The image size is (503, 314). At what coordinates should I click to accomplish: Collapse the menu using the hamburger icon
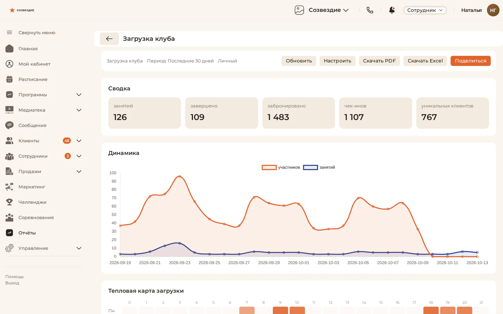pyautogui.click(x=9, y=32)
